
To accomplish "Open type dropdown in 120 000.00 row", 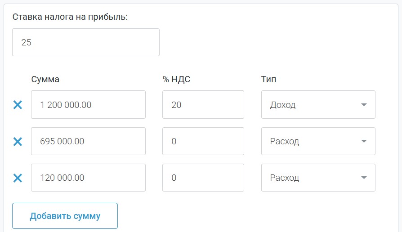I will click(x=318, y=178).
